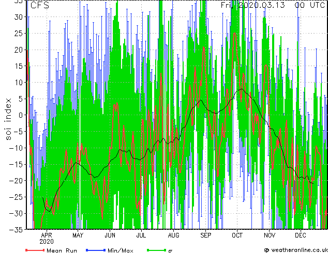328x253 pixels.
Task: Select the JUL month label
Action: [141, 235]
